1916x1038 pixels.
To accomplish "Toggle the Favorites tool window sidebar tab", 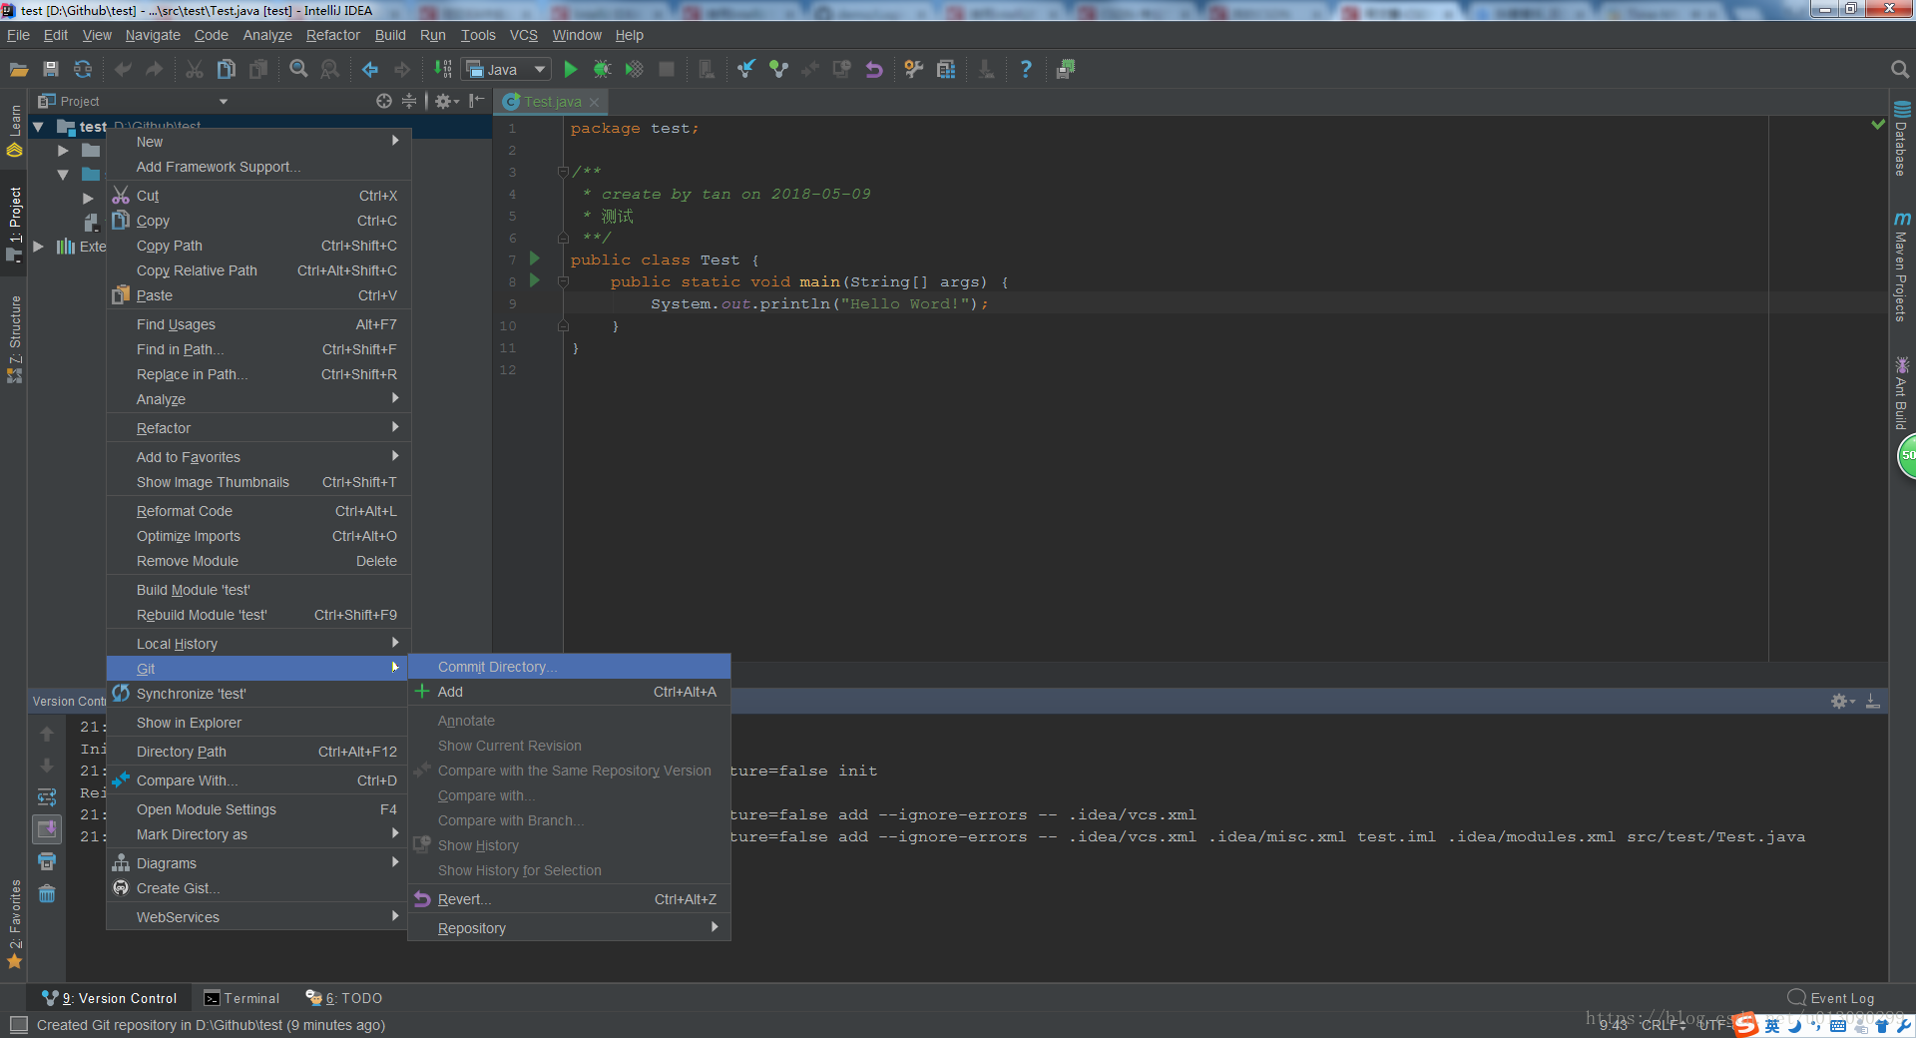I will pos(15,924).
